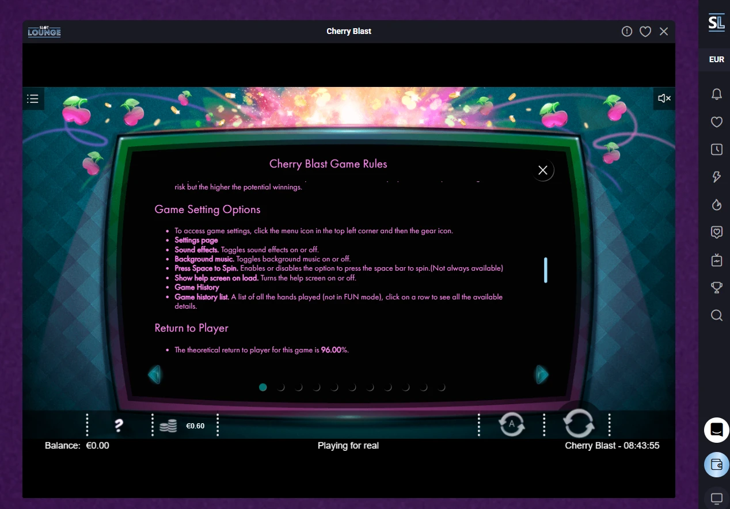The width and height of the screenshot is (730, 509).
Task: Click the 'Cherry Blast' window title
Action: pyautogui.click(x=349, y=31)
